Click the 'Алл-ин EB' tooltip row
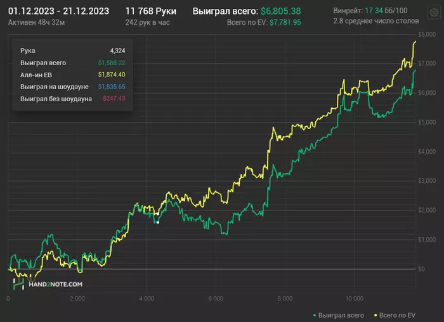 73,75
